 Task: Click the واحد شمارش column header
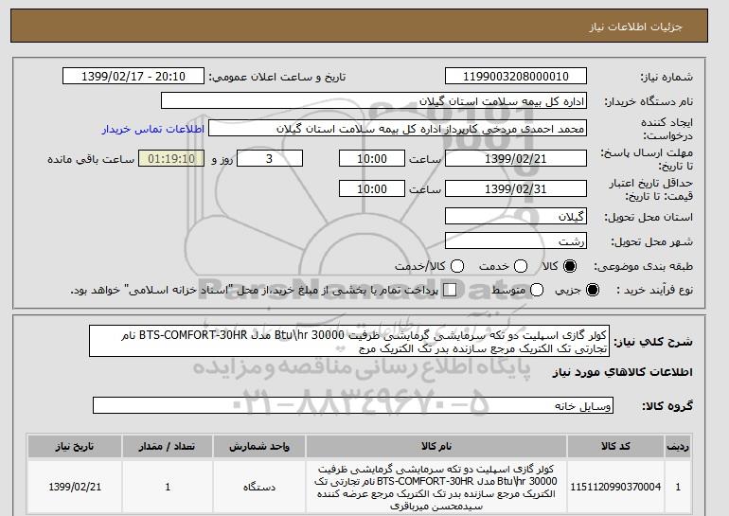click(x=259, y=446)
